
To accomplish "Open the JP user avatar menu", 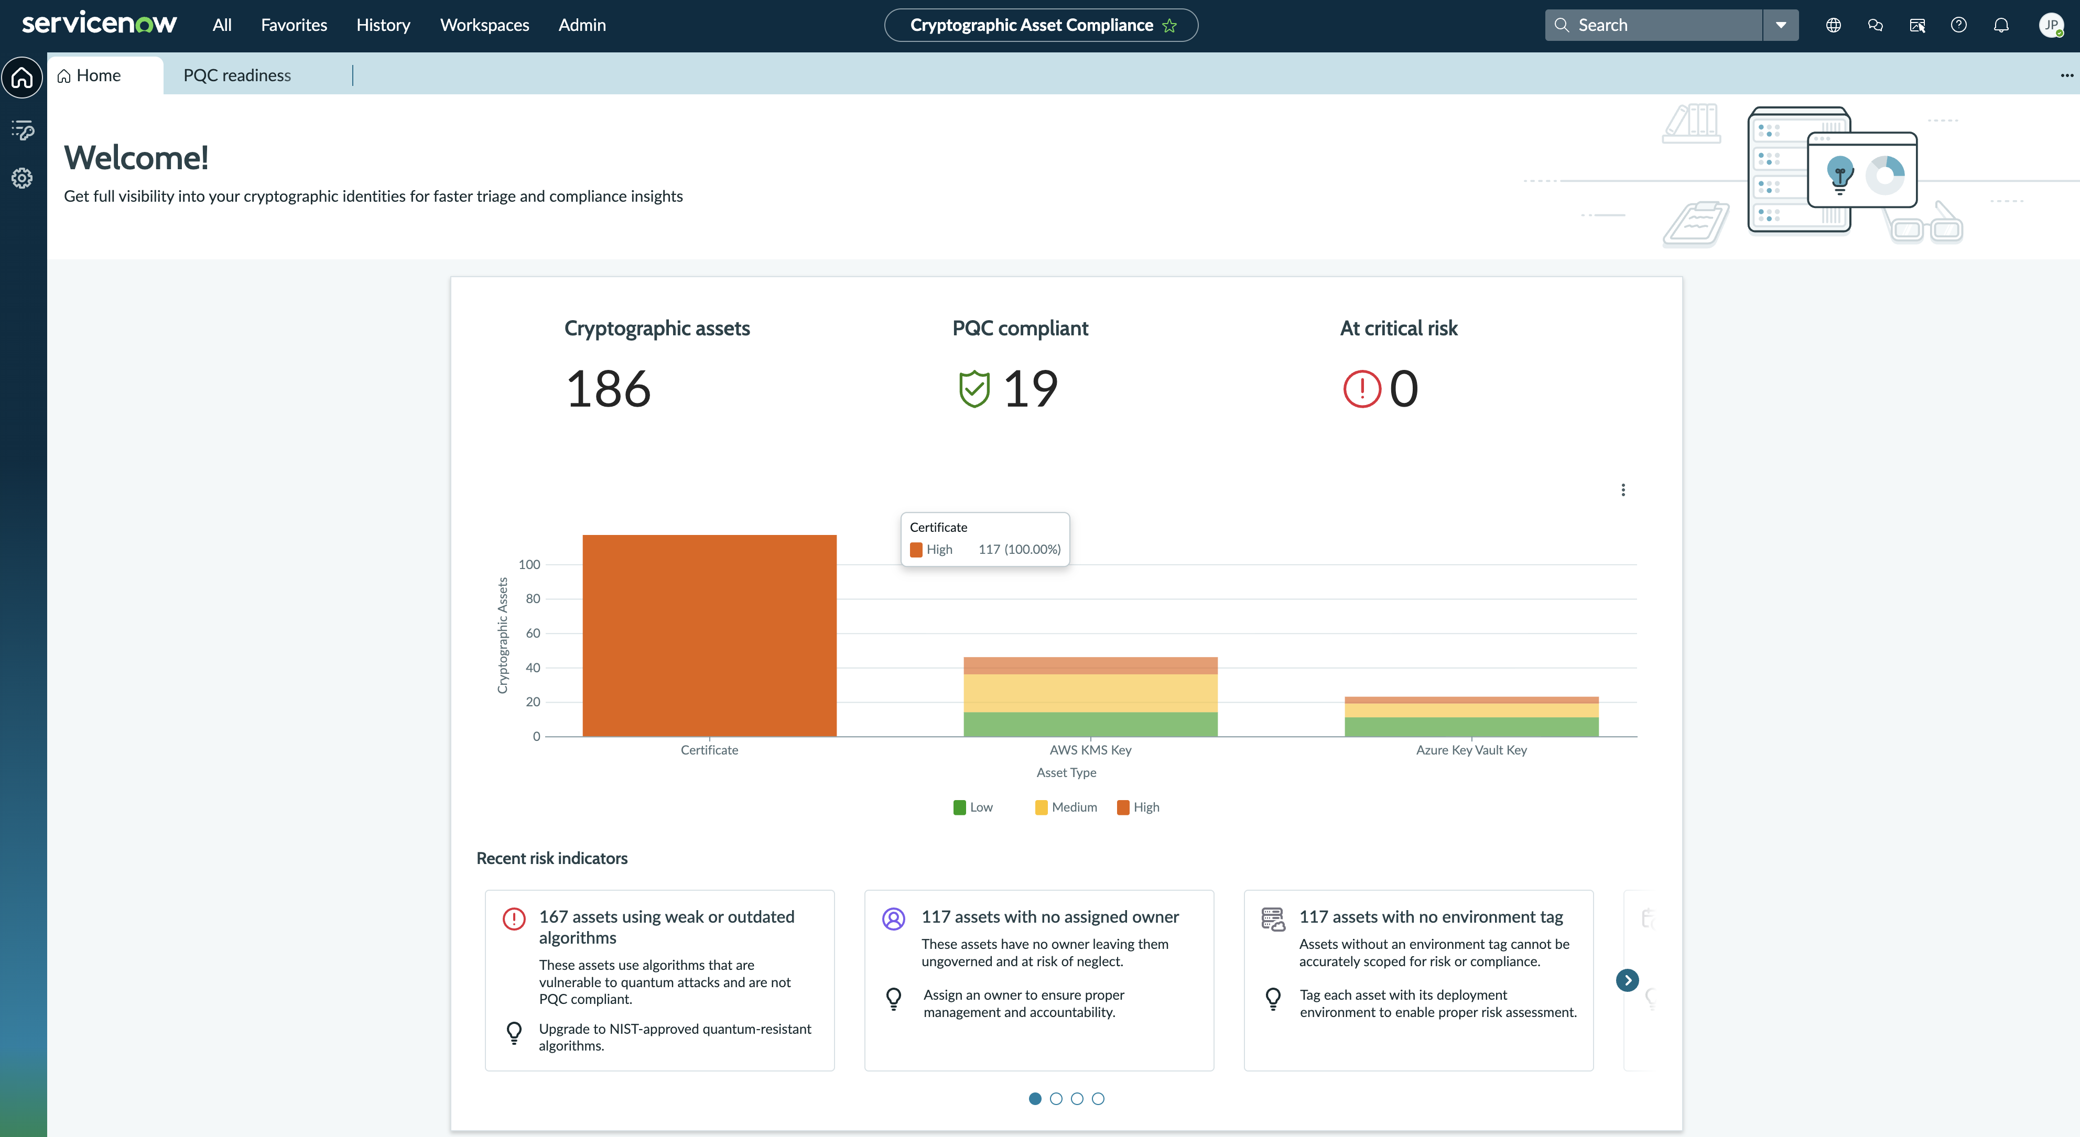I will (x=2051, y=25).
